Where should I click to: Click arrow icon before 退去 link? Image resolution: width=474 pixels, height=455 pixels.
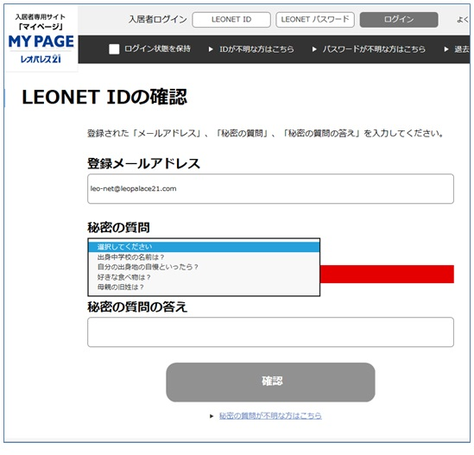click(446, 49)
